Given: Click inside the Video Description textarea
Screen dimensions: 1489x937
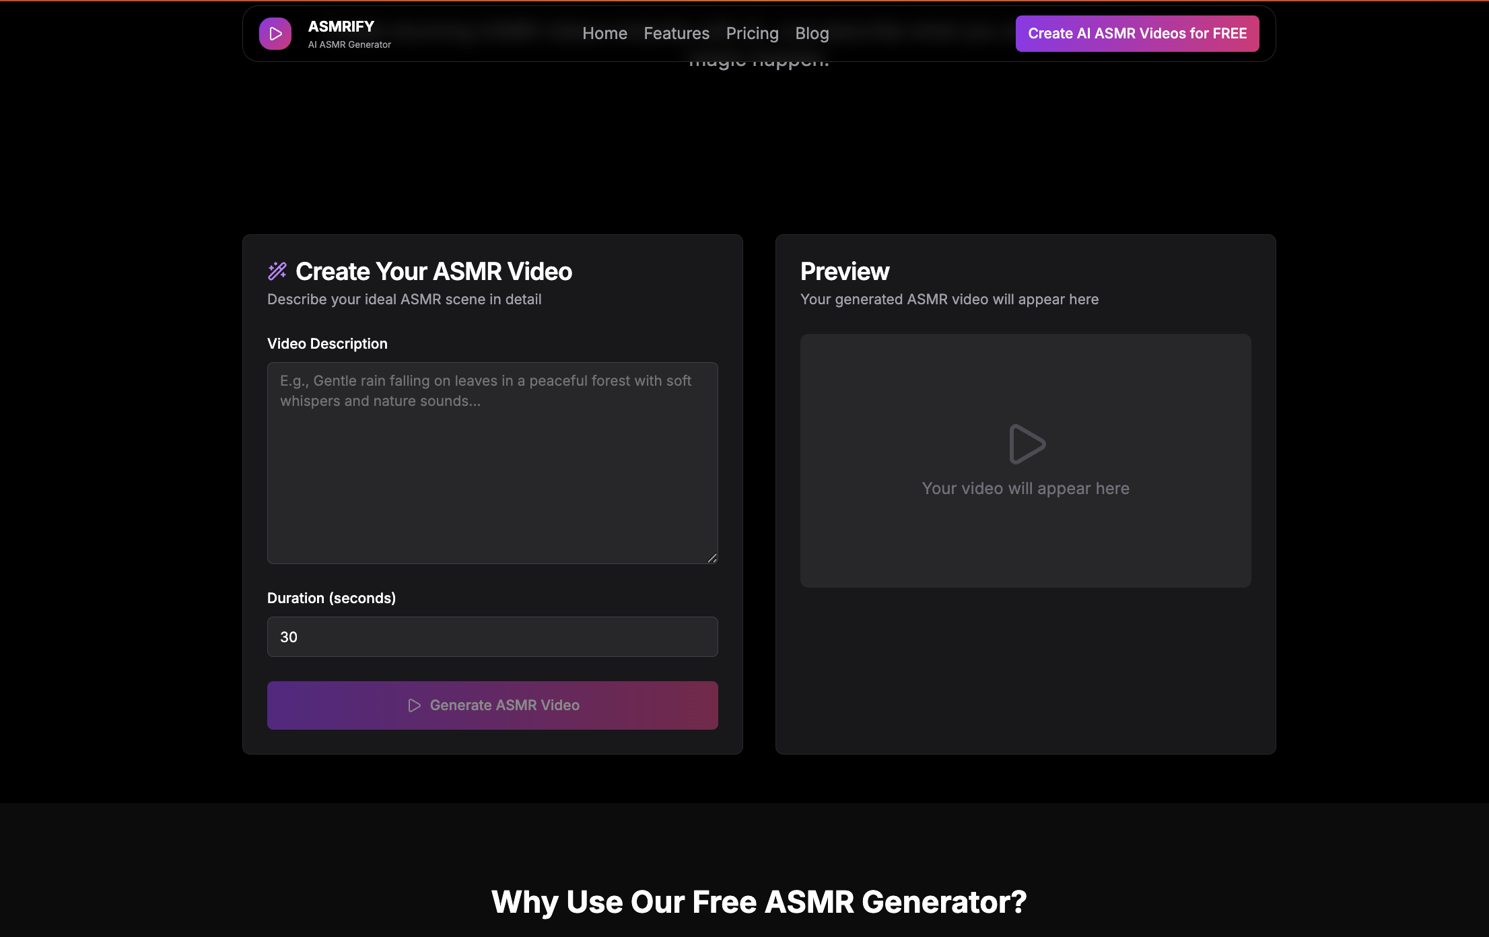Looking at the screenshot, I should coord(492,463).
